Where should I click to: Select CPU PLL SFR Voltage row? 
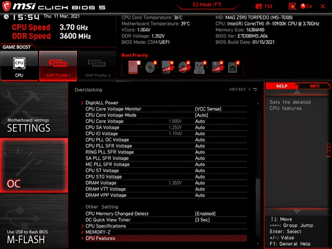(x=166, y=146)
